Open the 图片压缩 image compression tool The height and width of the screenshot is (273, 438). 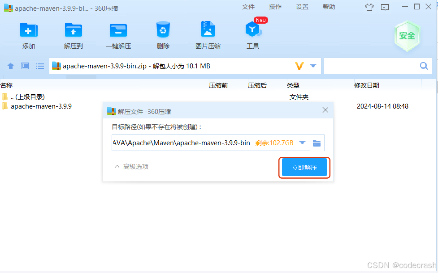click(x=208, y=29)
